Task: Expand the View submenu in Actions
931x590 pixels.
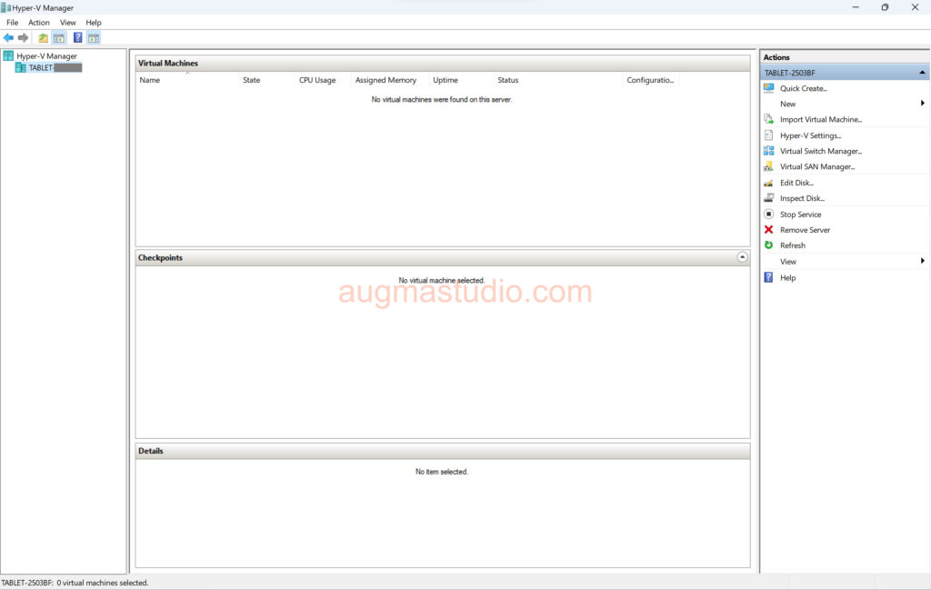Action: (x=922, y=262)
